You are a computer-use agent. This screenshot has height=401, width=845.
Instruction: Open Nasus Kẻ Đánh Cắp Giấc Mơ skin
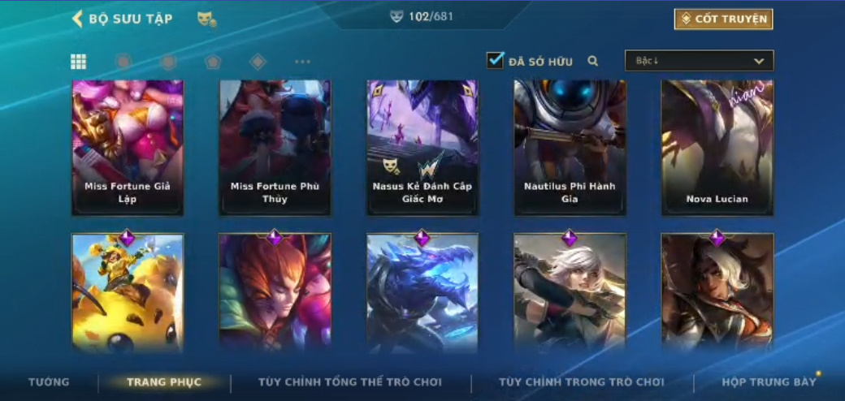[422, 148]
